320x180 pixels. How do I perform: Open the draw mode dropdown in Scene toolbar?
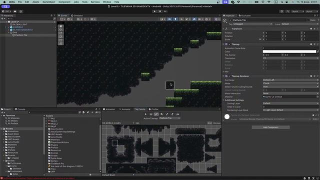(162, 19)
